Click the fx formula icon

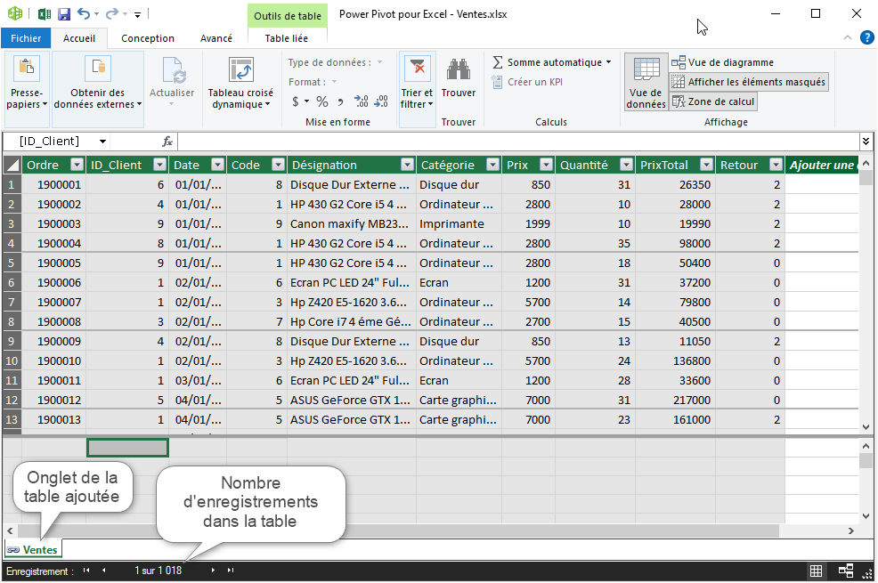coord(167,141)
